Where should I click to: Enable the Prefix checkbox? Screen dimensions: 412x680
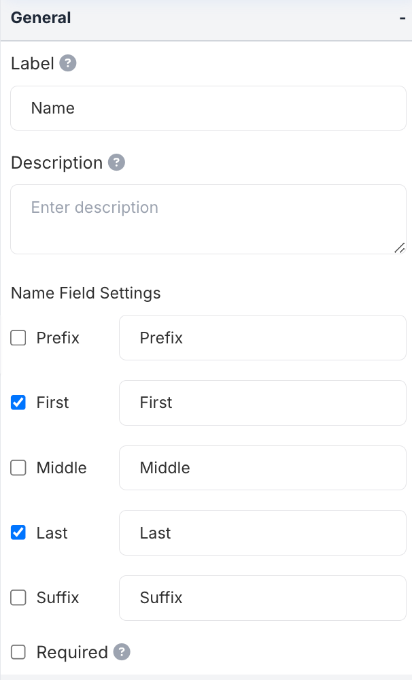18,337
